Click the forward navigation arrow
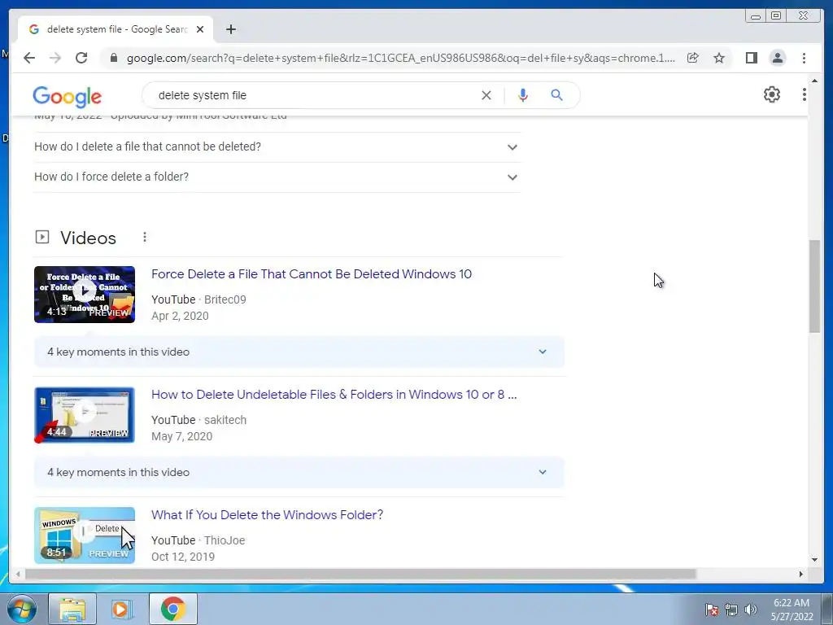 point(55,58)
